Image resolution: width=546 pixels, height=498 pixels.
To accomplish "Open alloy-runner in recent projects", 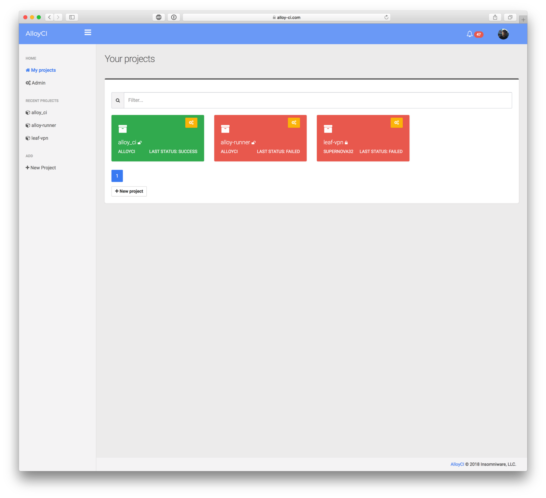I will 41,125.
